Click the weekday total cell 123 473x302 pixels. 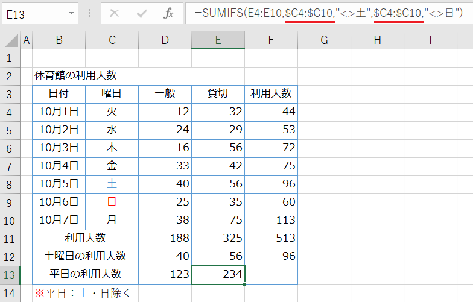pos(165,275)
